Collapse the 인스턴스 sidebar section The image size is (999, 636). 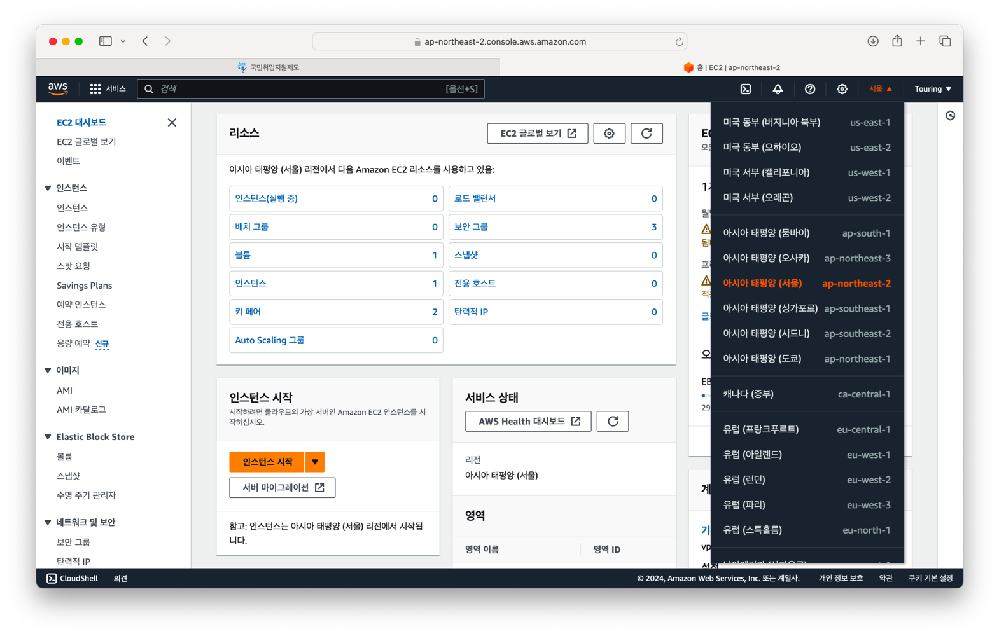click(x=48, y=188)
